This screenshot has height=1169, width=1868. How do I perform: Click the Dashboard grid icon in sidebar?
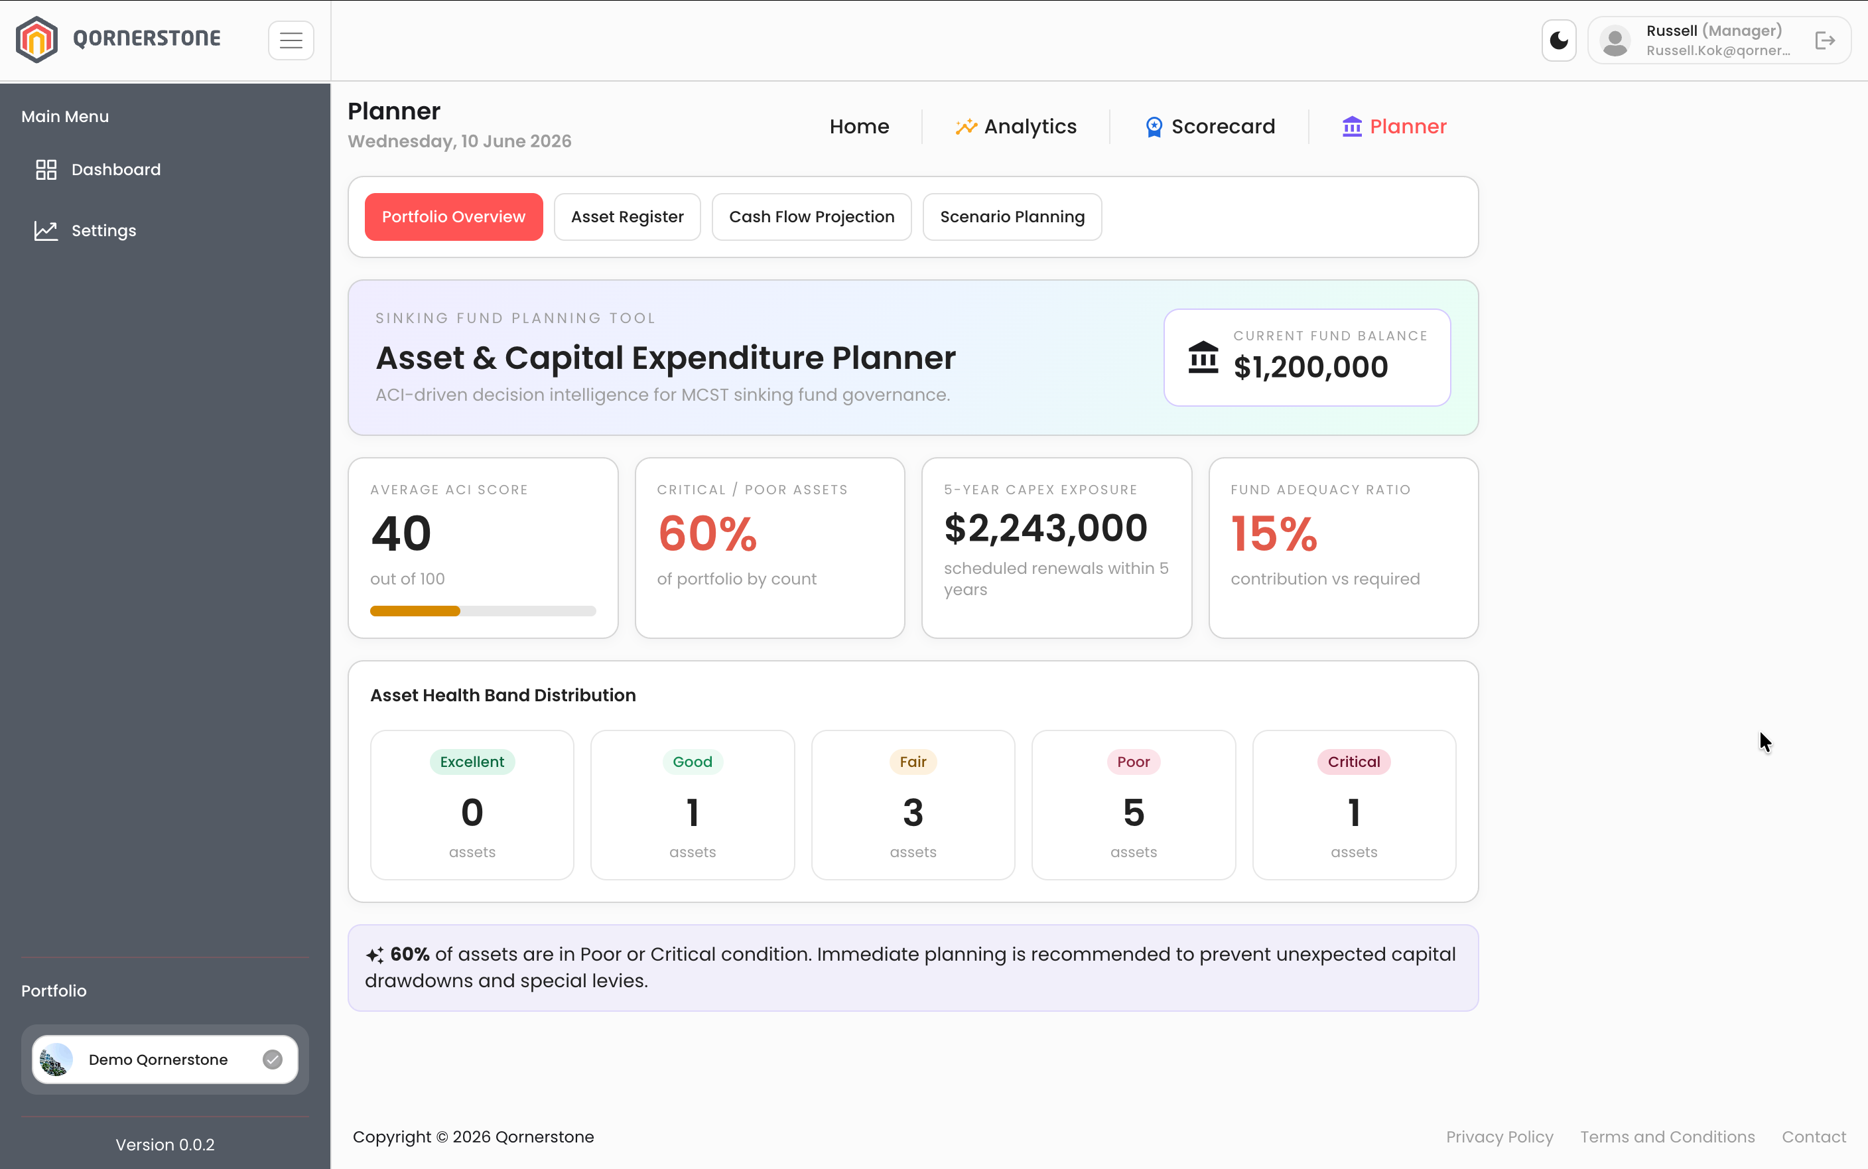[x=46, y=169]
